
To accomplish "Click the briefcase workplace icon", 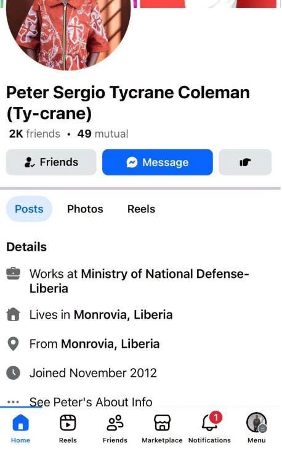I will pyautogui.click(x=13, y=274).
